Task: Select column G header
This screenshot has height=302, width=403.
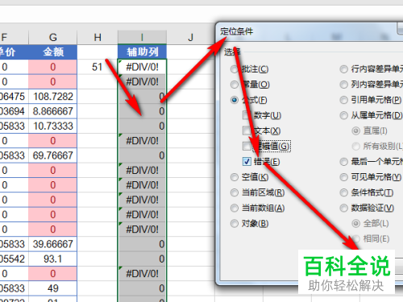Action: [52, 37]
